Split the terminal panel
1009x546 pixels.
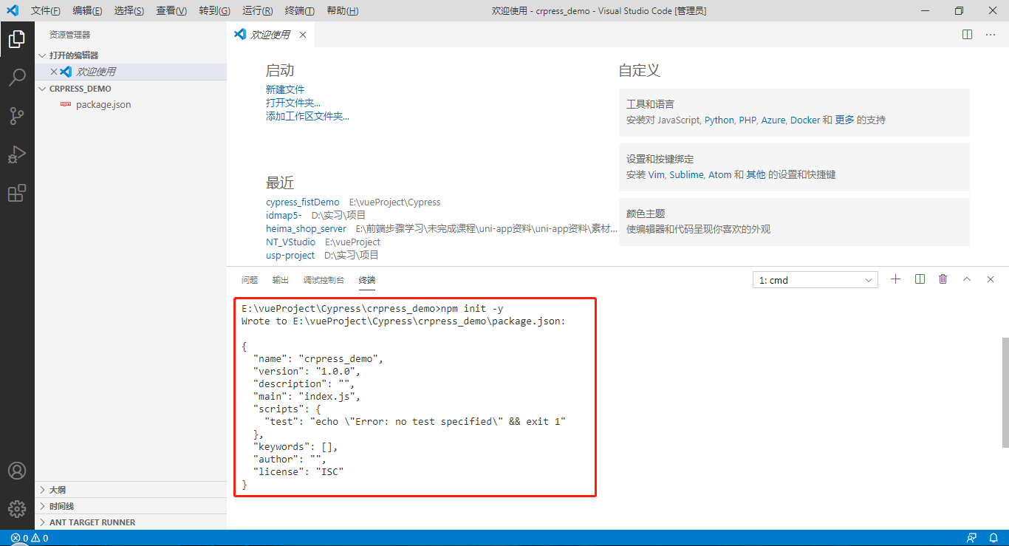tap(920, 279)
